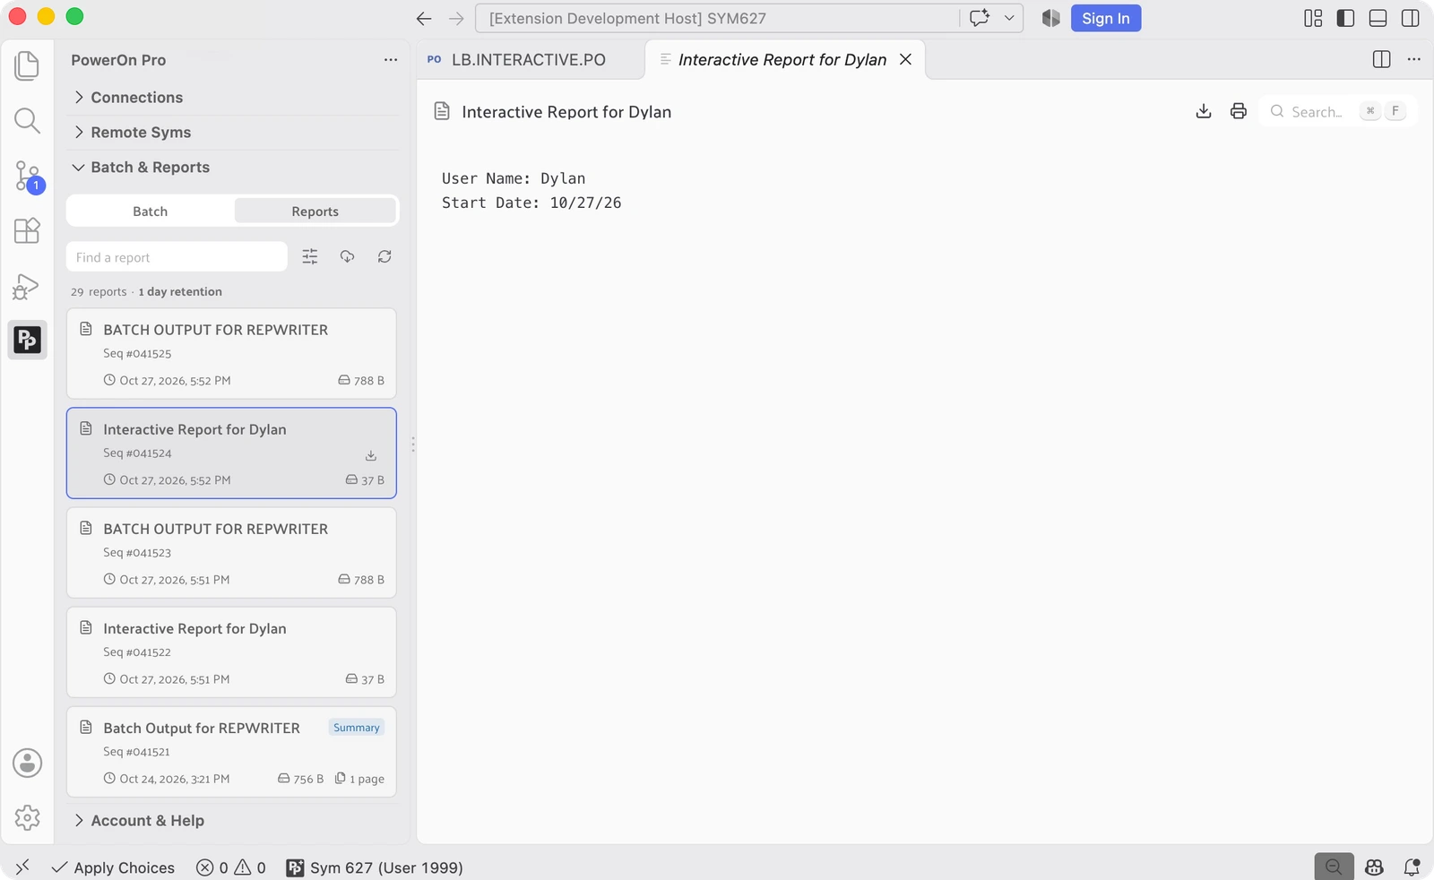Open the remote window indicator
Image resolution: width=1434 pixels, height=880 pixels.
22,867
